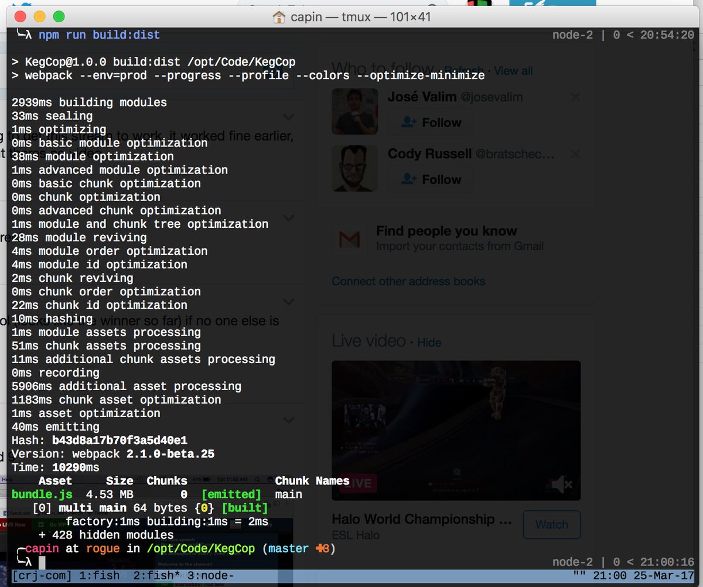This screenshot has height=587, width=703.
Task: Expand the tweet chevron near module reviving line
Action: tap(288, 217)
